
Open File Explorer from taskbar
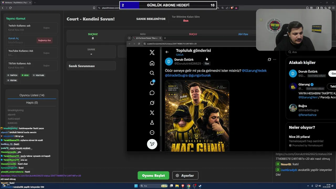[177, 186]
